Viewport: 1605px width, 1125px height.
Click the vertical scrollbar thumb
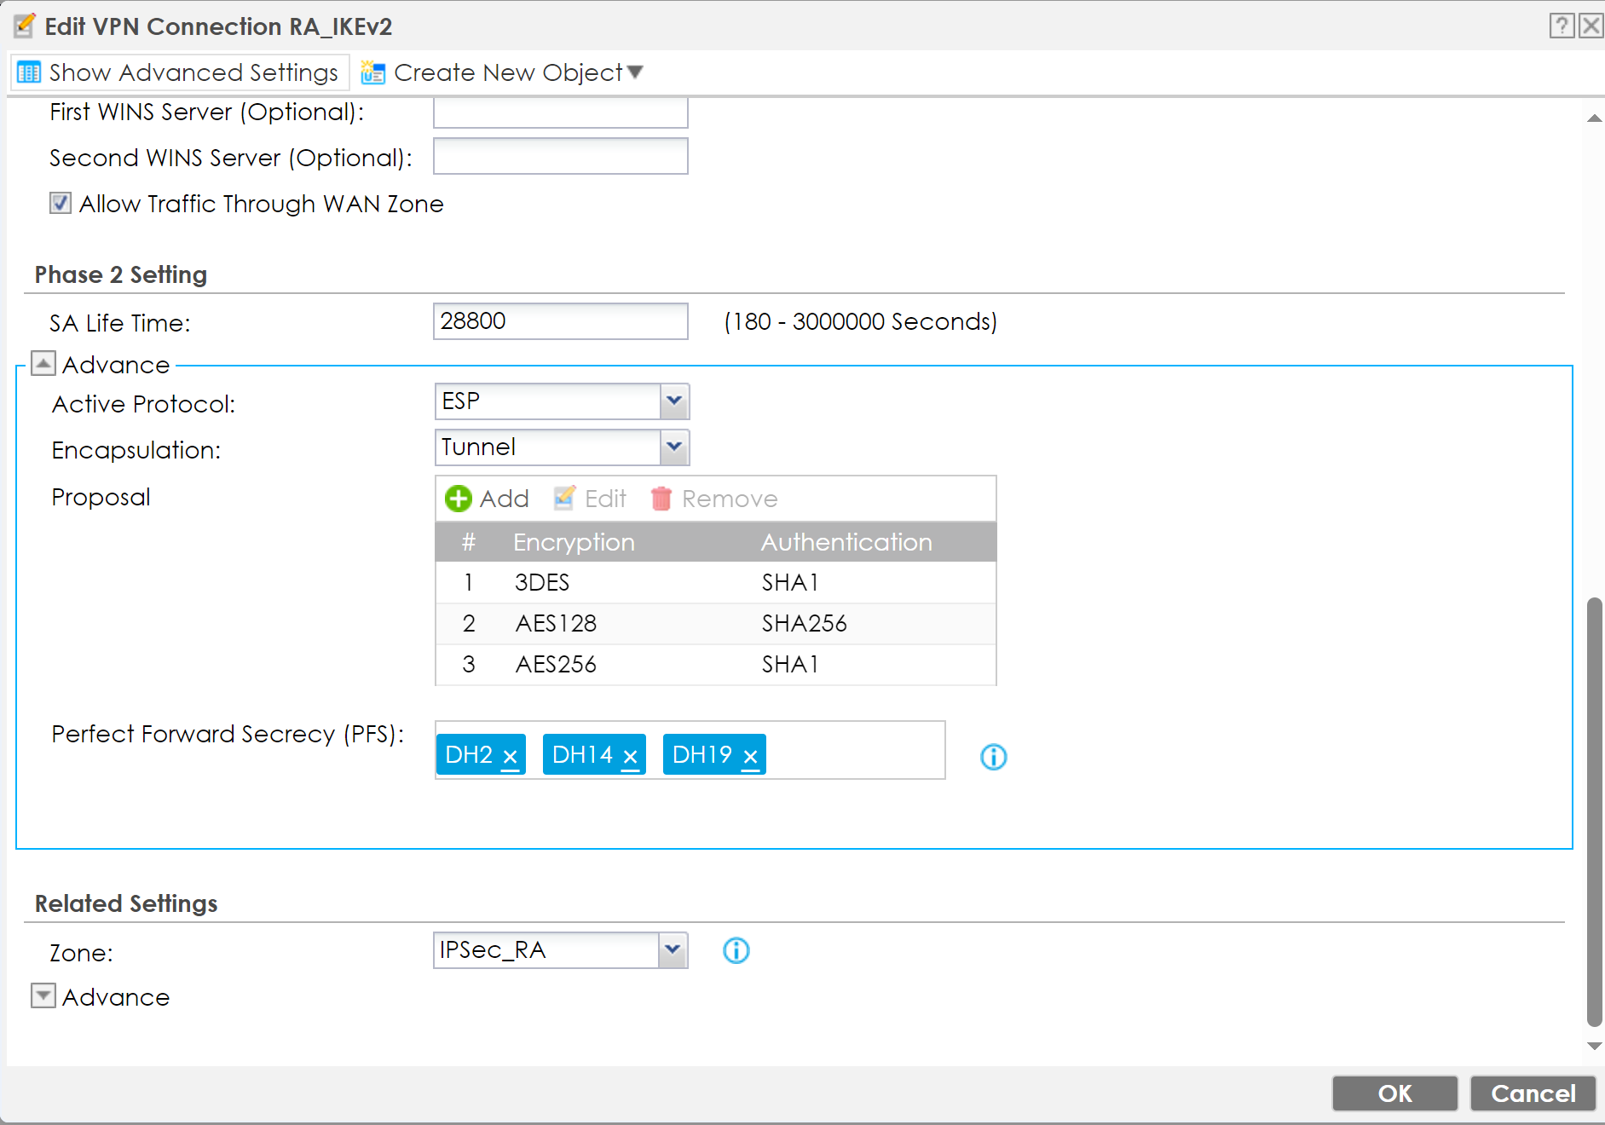click(x=1594, y=812)
